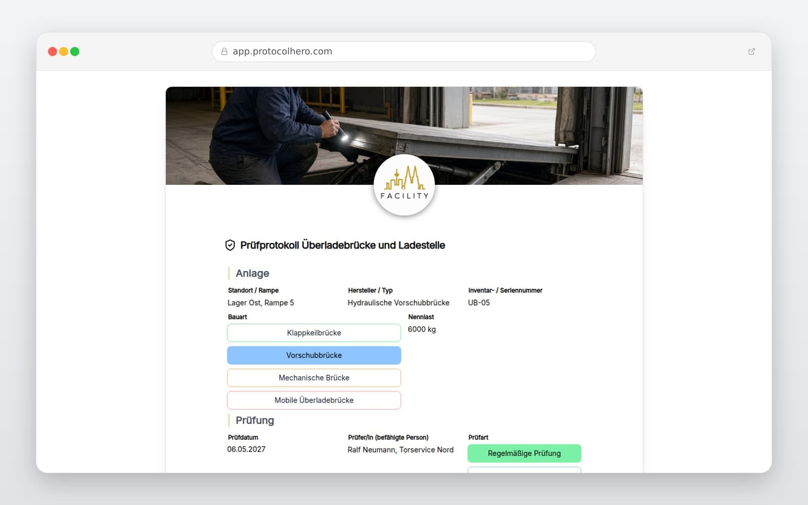Click the lock icon in the address bar

[x=224, y=52]
